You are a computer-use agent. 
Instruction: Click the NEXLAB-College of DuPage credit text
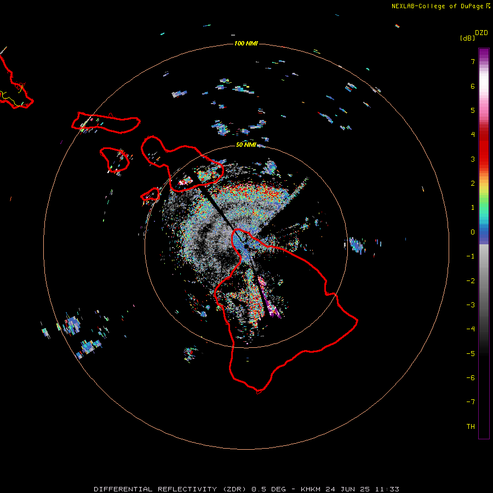440,6
